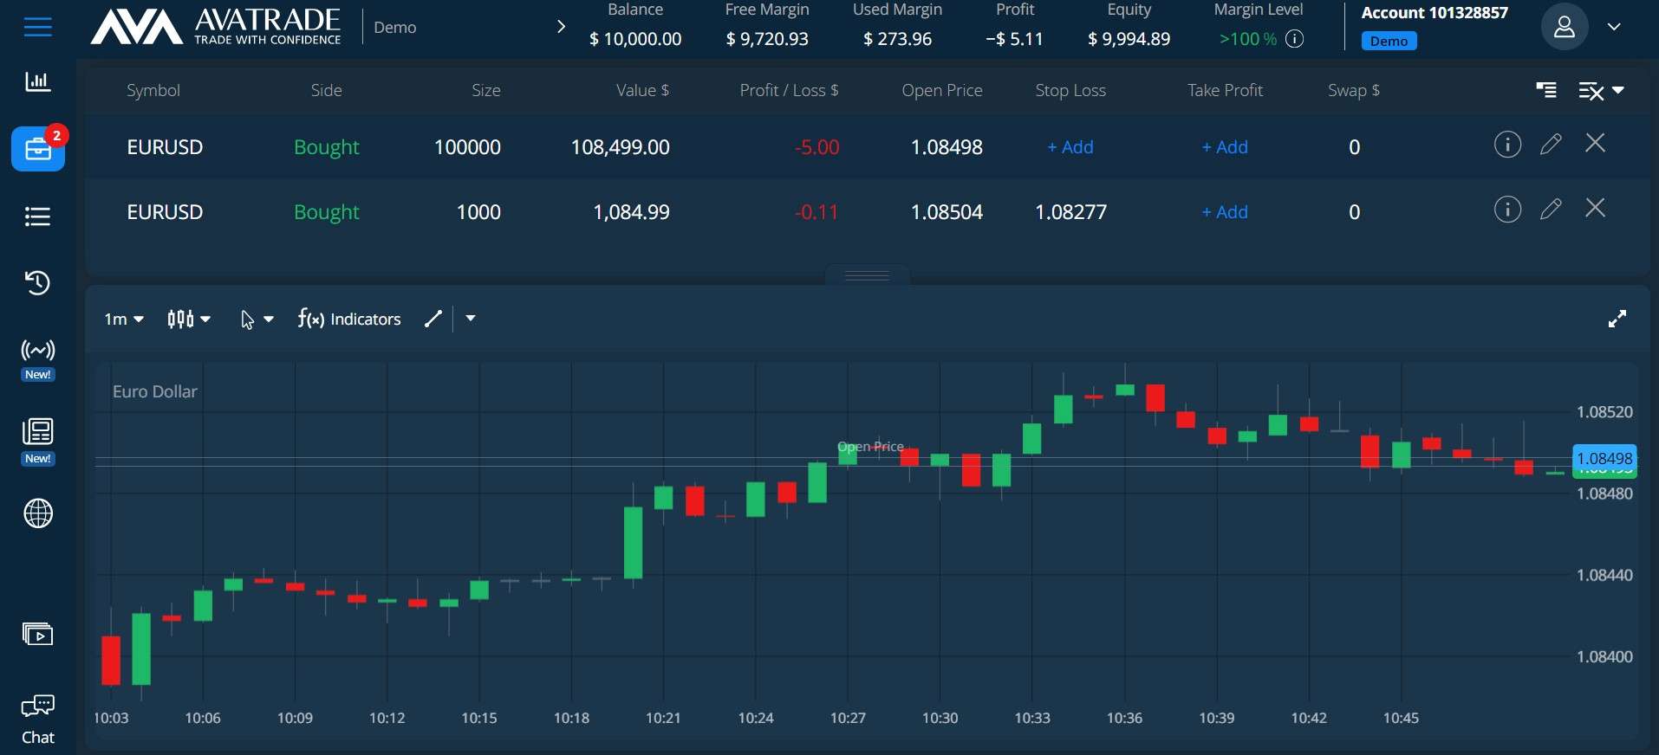Click the stop loss value 1.08277

(1070, 212)
